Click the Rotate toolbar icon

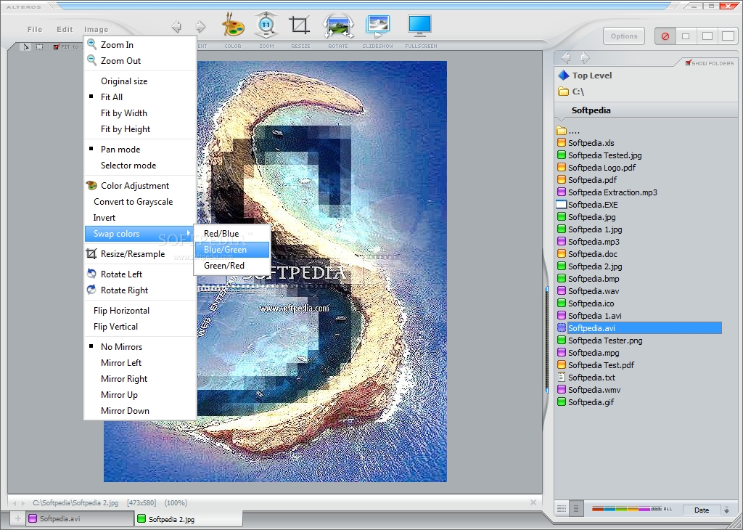click(x=338, y=26)
